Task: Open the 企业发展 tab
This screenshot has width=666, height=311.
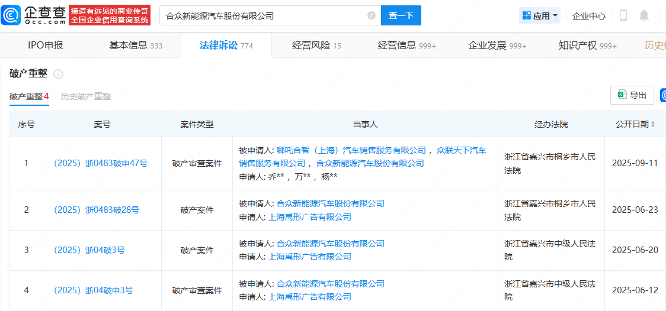Action: [x=497, y=46]
